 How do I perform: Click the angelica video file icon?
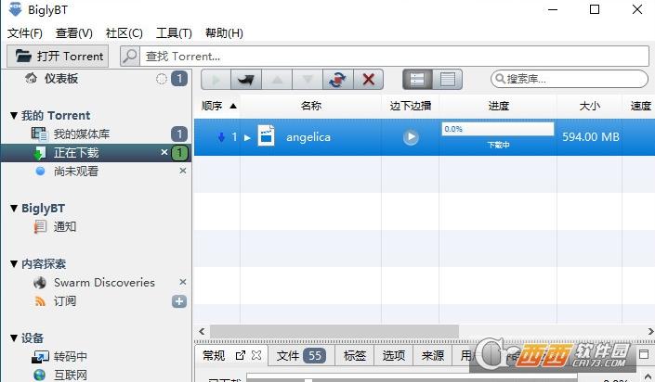click(x=266, y=136)
